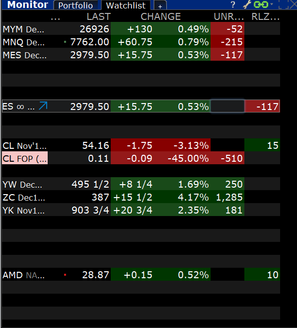Click the blue arrow on ES row
This screenshot has height=328, width=297.
click(43, 106)
